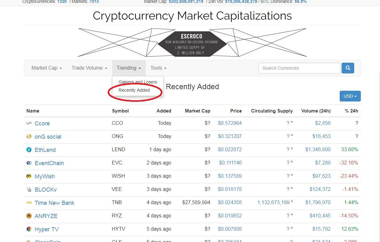Click the onG.social coin logo icon
Screen dimensions: 380x242
coord(29,136)
